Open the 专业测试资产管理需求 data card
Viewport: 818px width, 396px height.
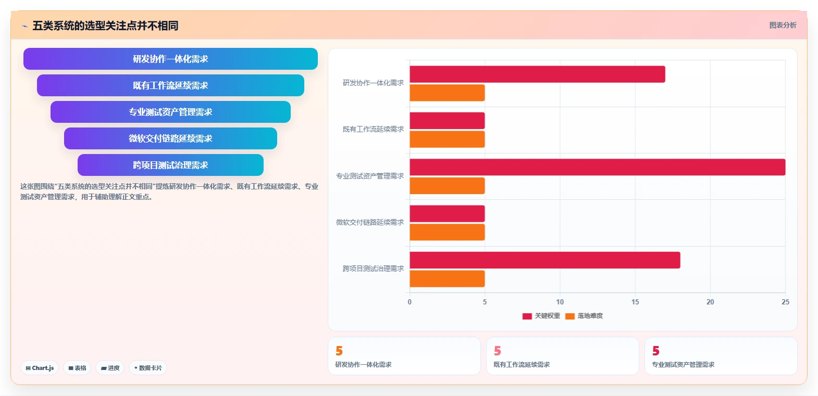point(721,356)
